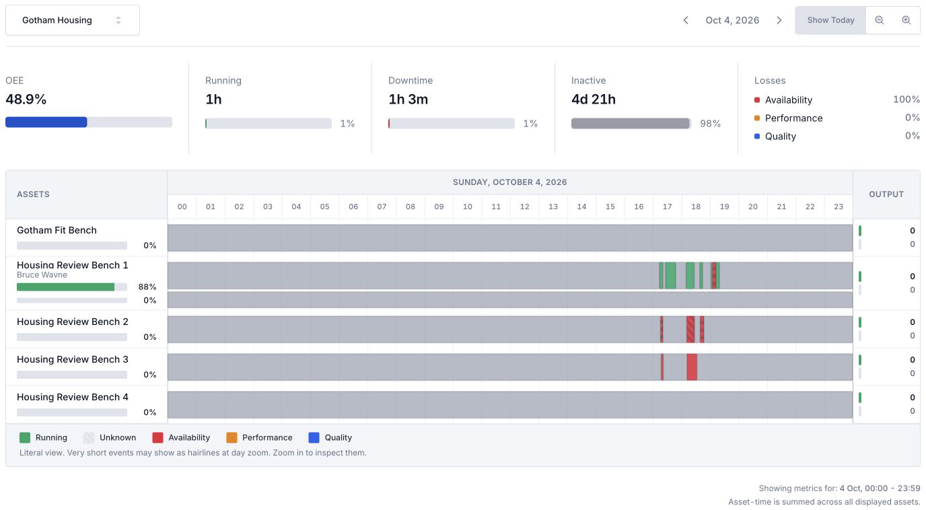The height and width of the screenshot is (510, 926).
Task: Click the Inactive 4d 21h value
Action: click(594, 100)
